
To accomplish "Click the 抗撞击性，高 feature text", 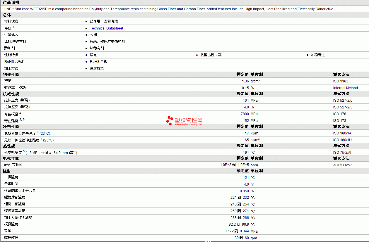I will 211,55.
